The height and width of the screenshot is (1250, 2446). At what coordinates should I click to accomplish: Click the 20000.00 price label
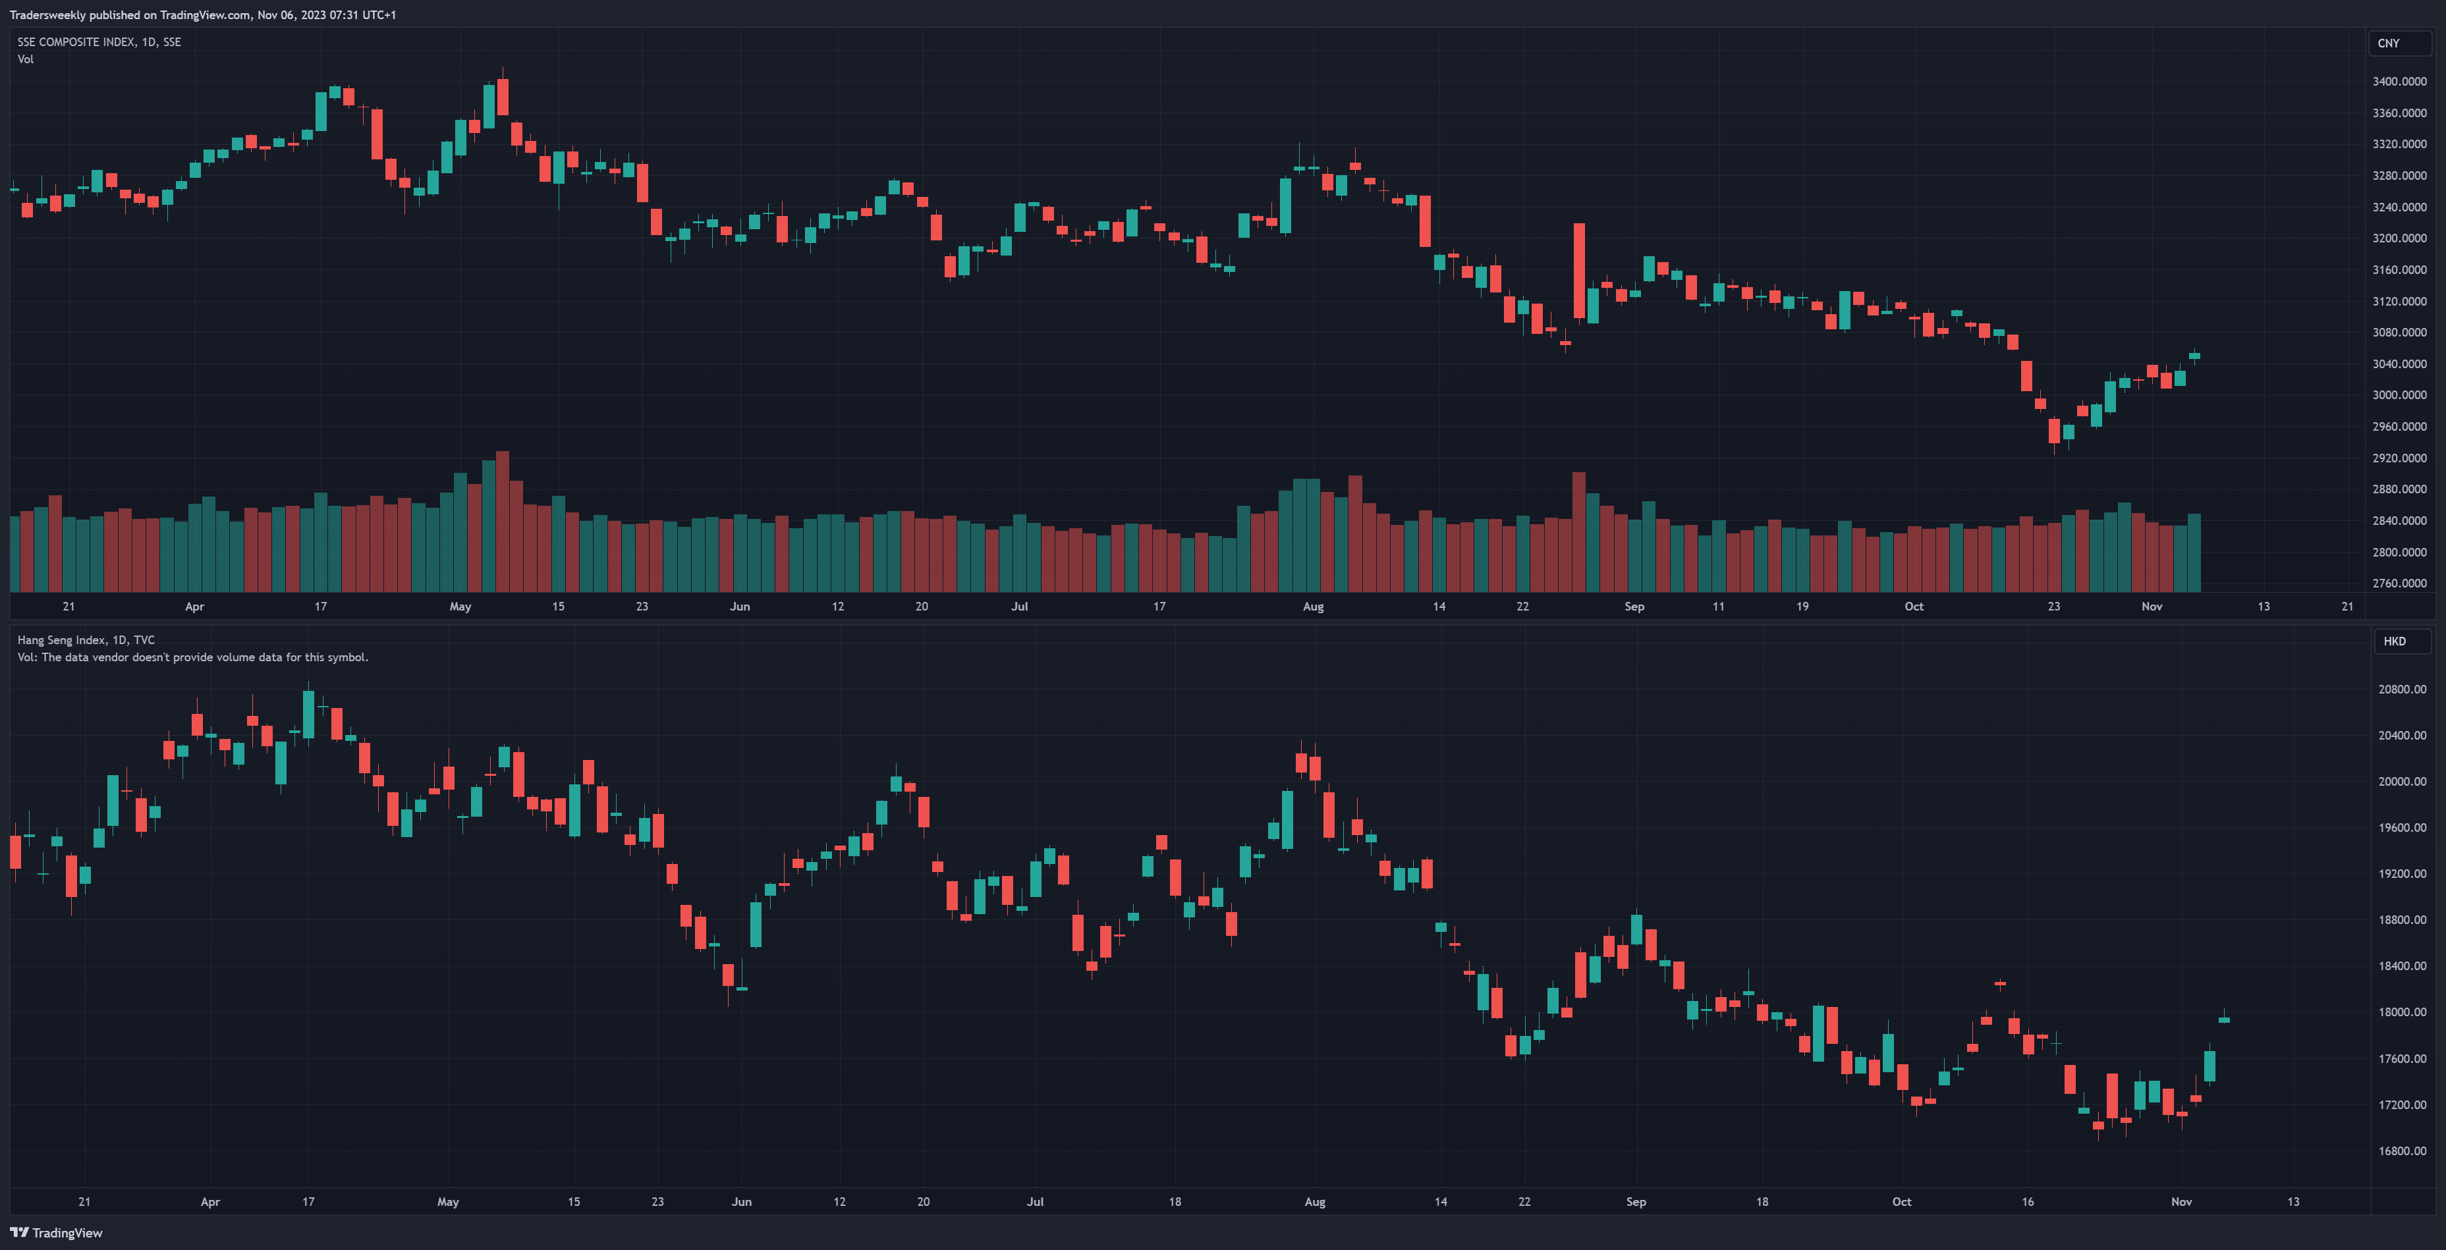pos(2403,781)
